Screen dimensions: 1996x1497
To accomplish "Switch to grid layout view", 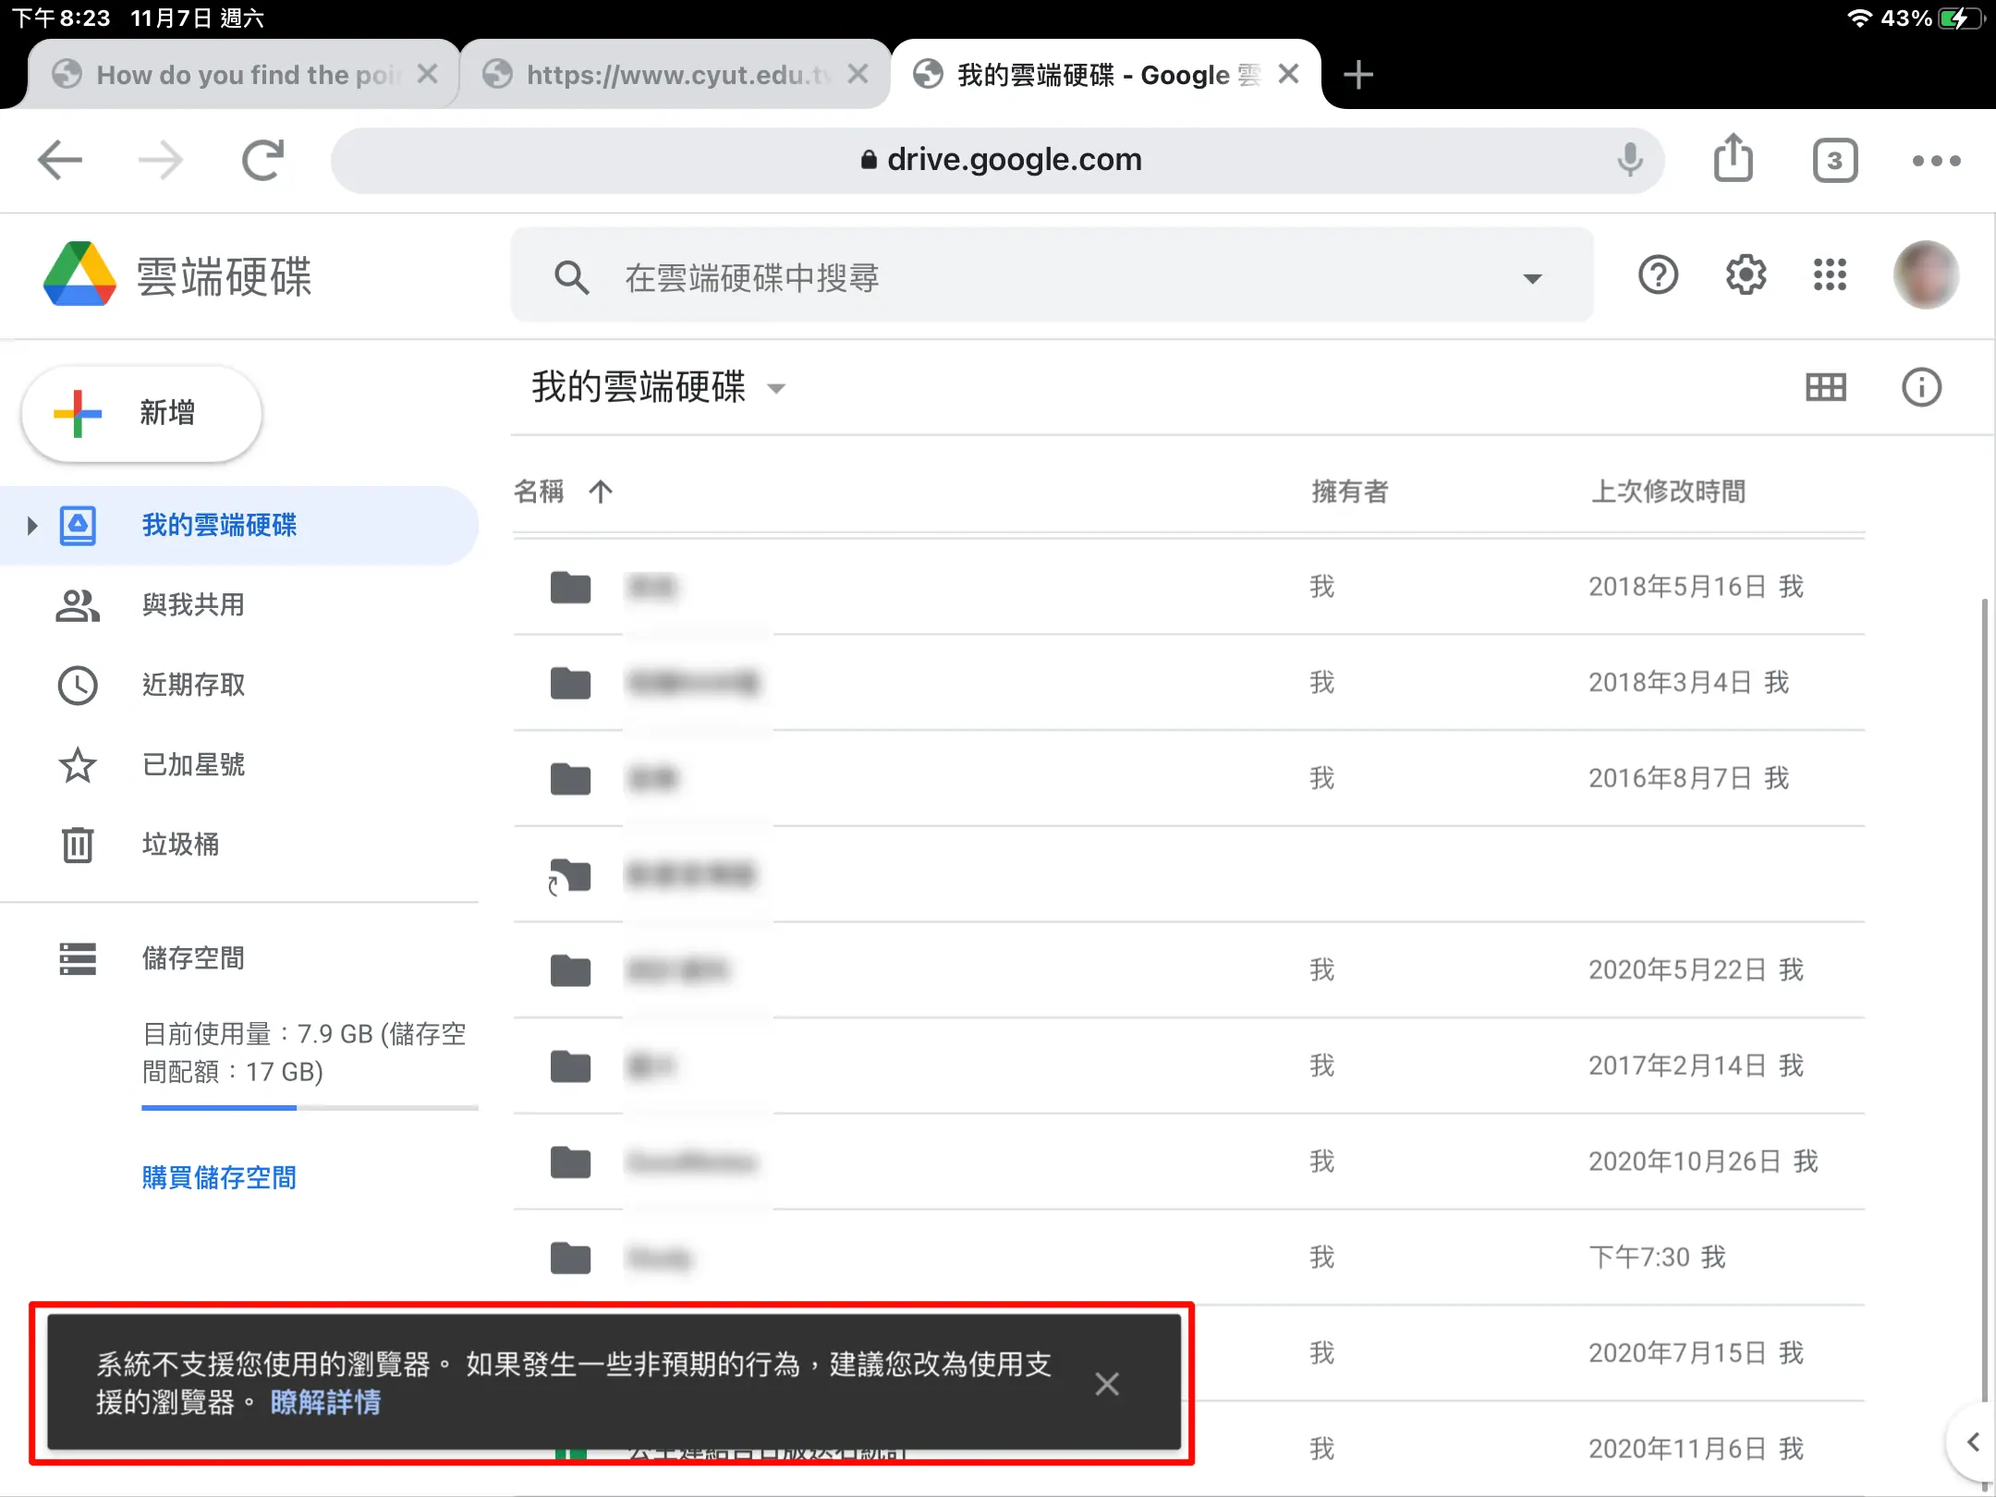I will [1826, 387].
